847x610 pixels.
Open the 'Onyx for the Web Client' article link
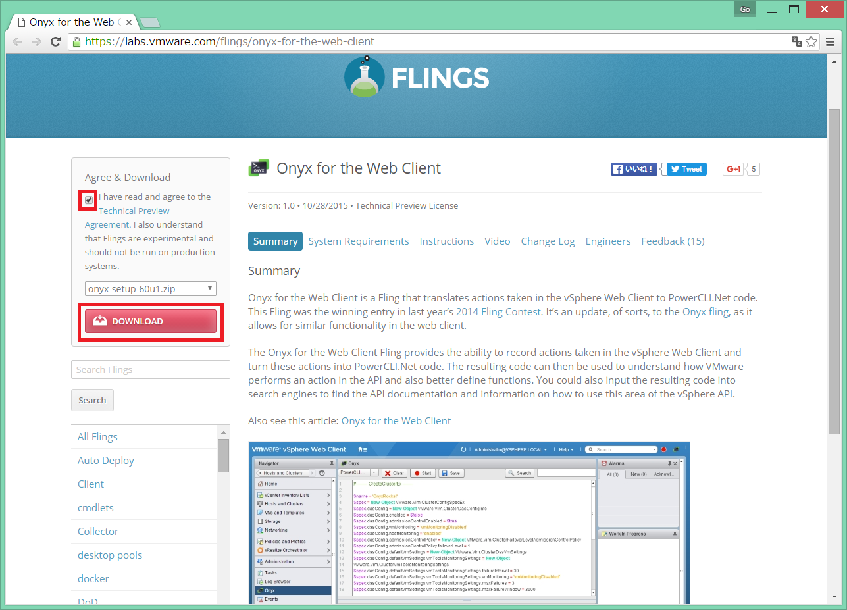point(396,421)
